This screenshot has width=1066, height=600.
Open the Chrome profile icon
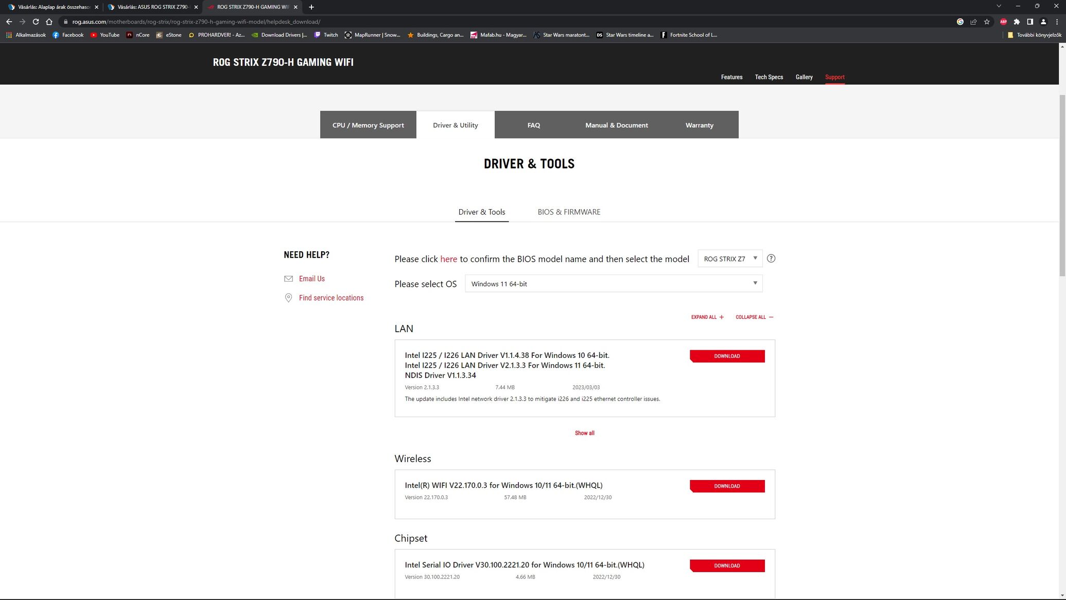point(1043,22)
